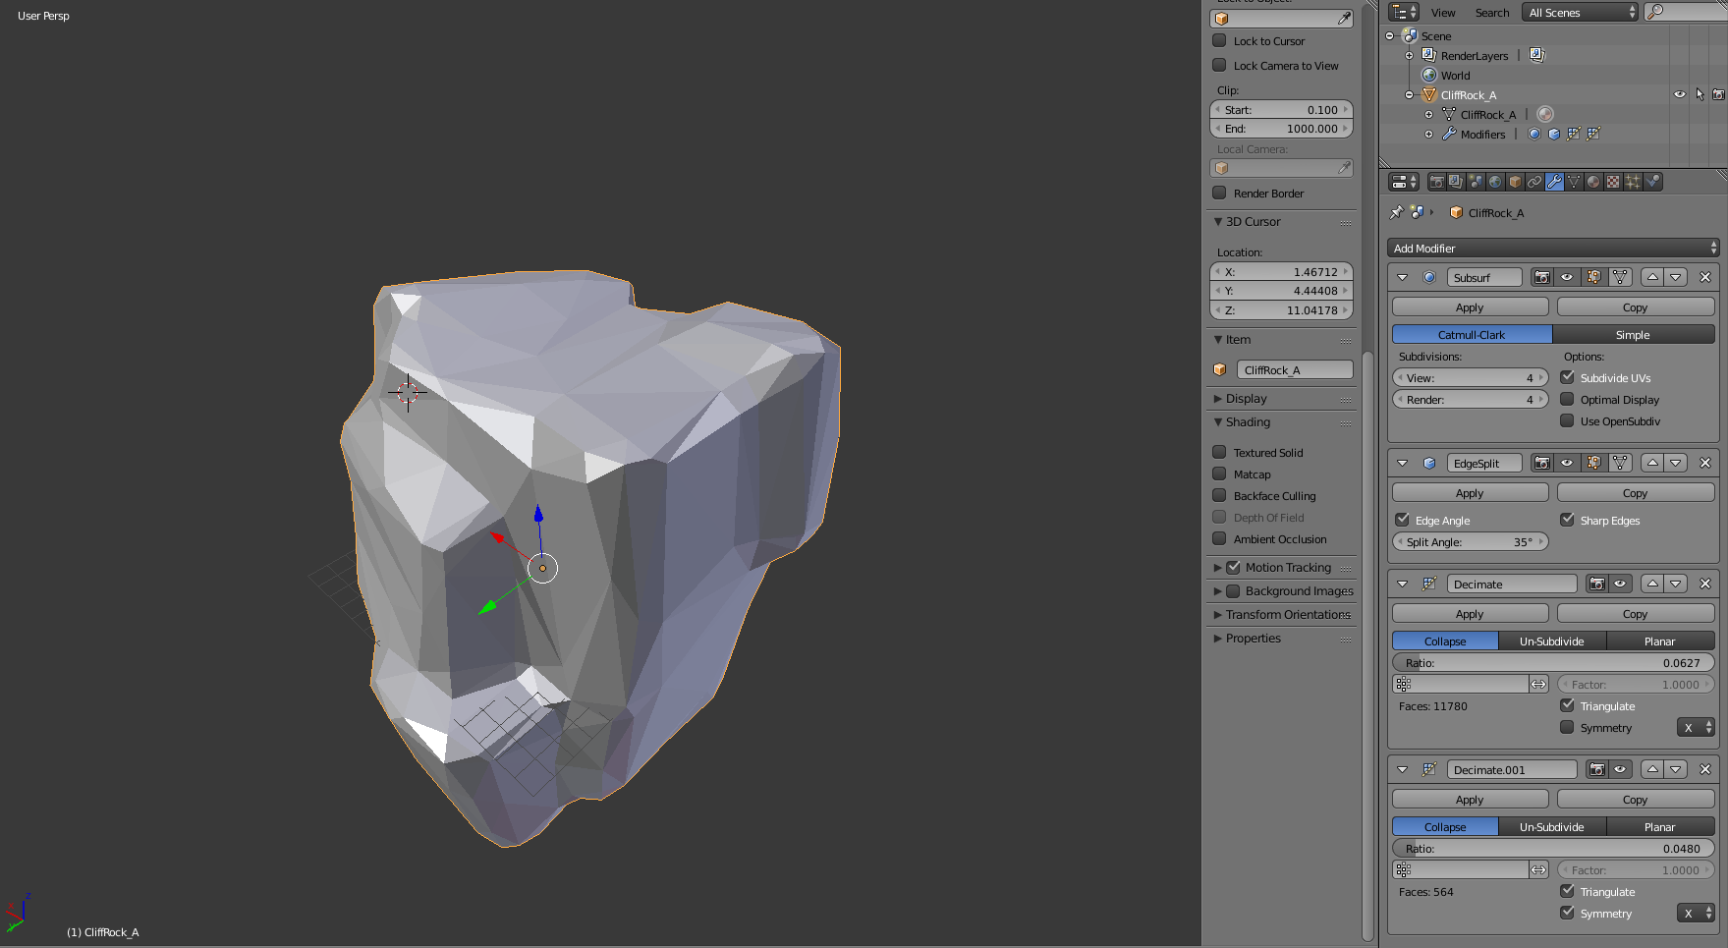Open the outliner Search menu
Image resolution: width=1728 pixels, height=948 pixels.
click(x=1492, y=13)
